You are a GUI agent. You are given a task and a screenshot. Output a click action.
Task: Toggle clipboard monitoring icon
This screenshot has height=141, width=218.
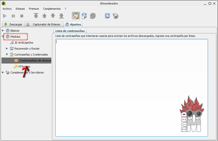pos(76,16)
